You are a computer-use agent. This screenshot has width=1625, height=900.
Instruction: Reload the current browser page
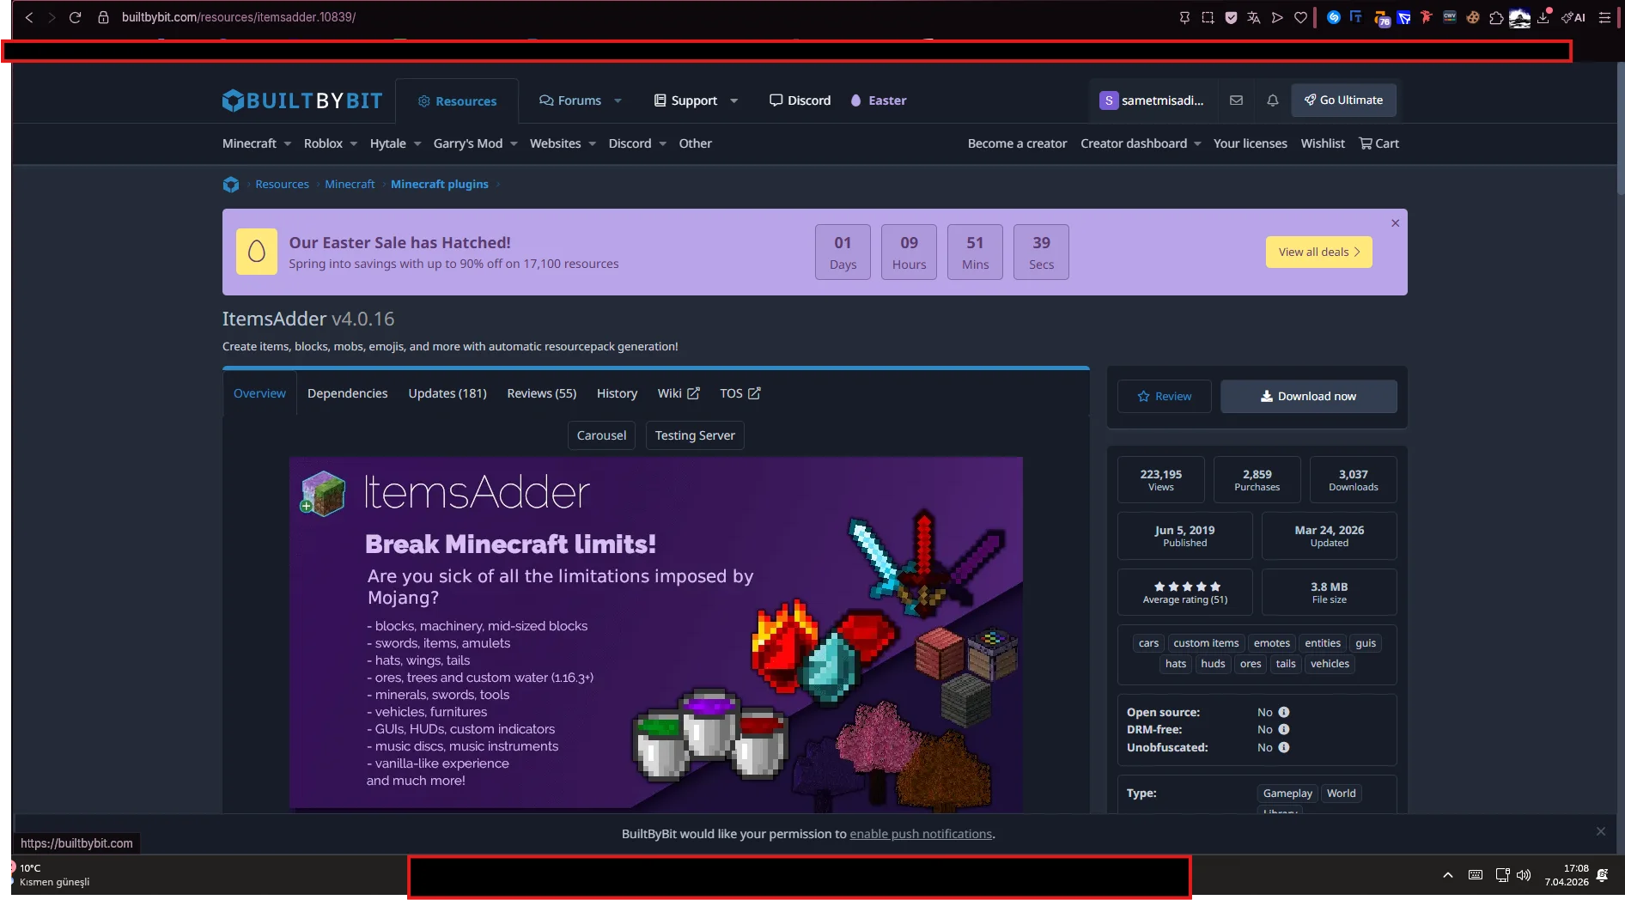pos(76,17)
